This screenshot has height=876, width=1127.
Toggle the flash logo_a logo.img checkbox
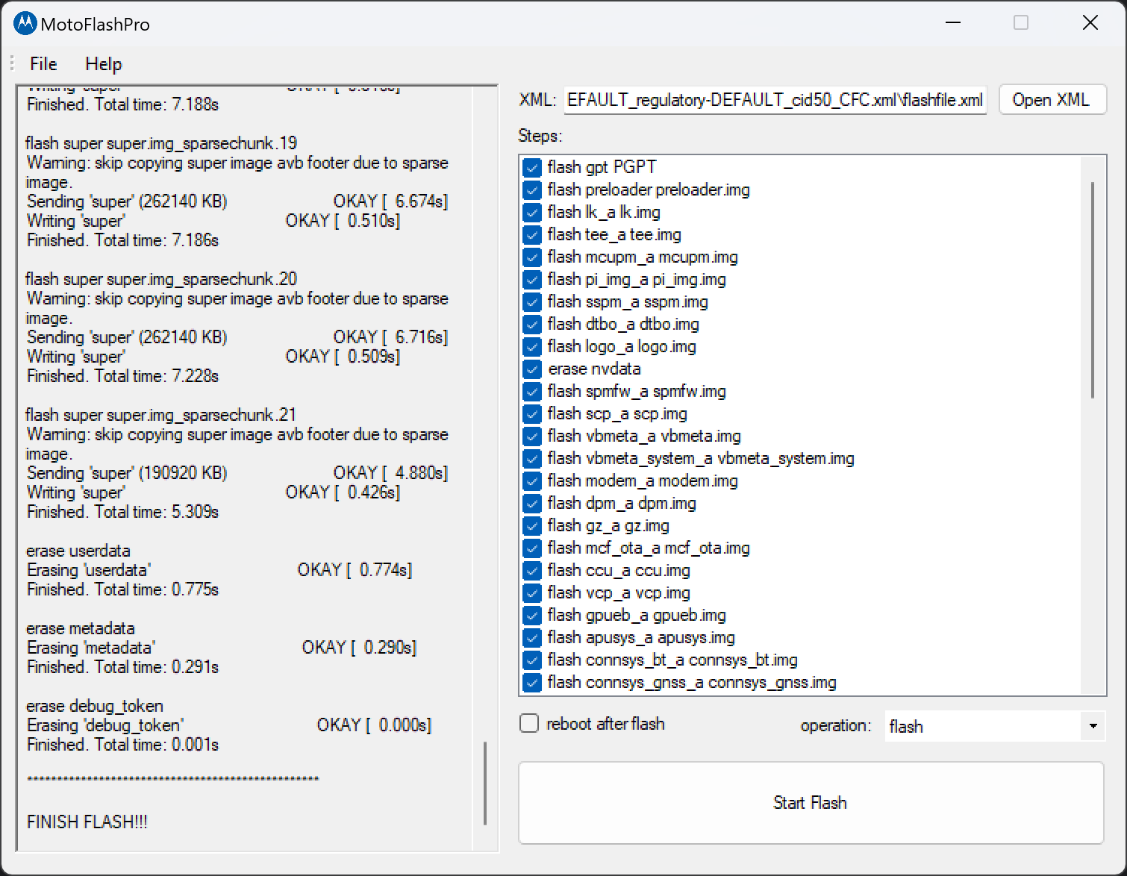(532, 347)
